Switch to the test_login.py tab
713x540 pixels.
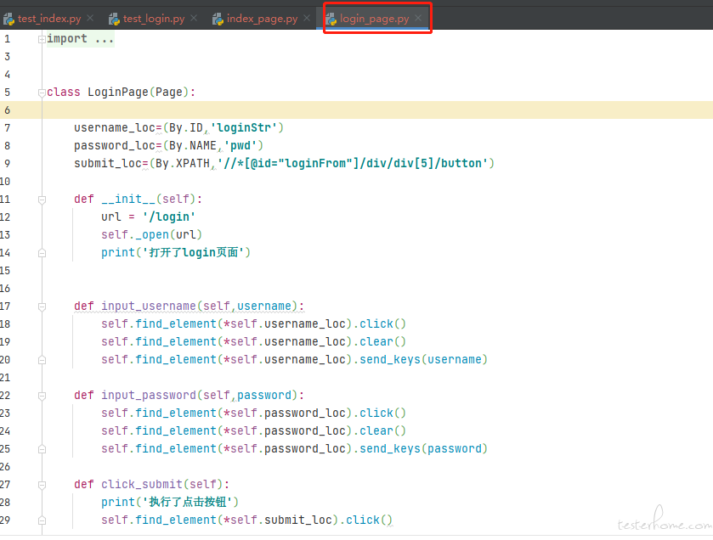(154, 19)
